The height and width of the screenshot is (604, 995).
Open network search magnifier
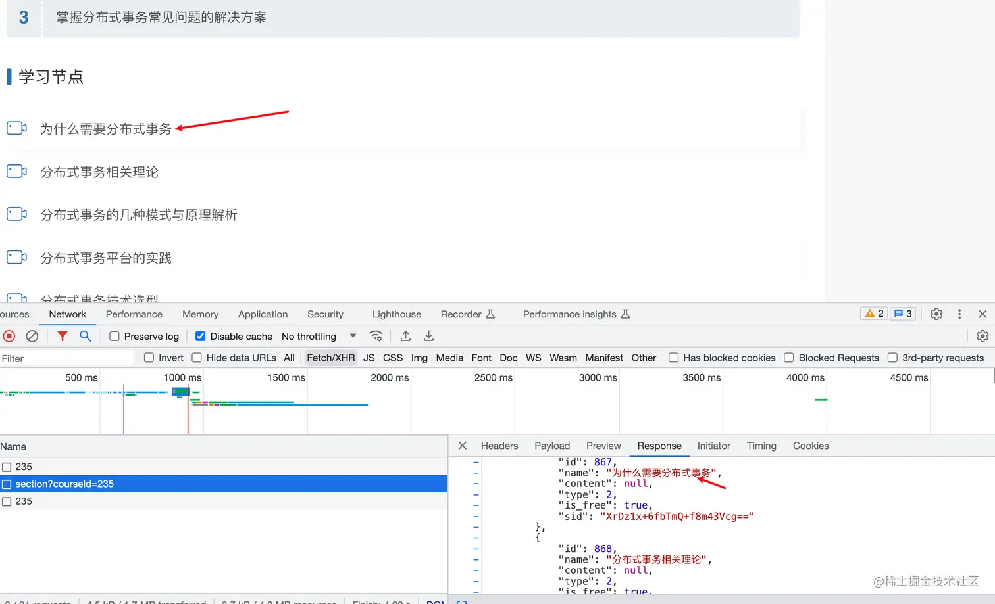pos(85,336)
